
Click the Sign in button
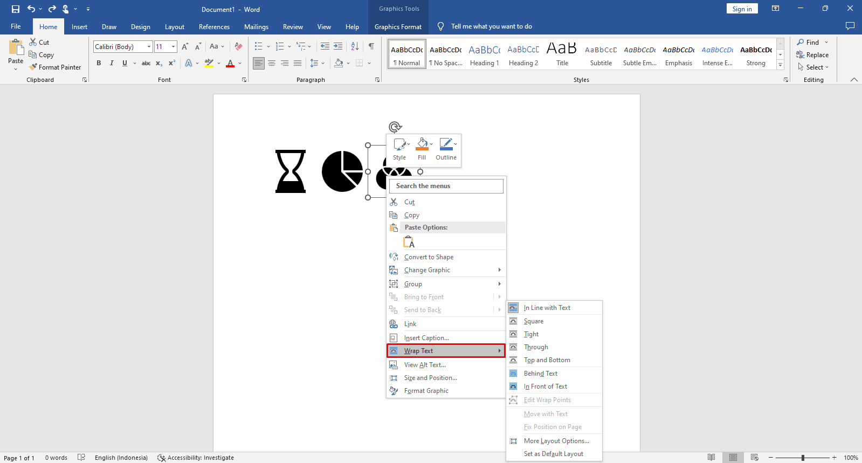point(742,9)
